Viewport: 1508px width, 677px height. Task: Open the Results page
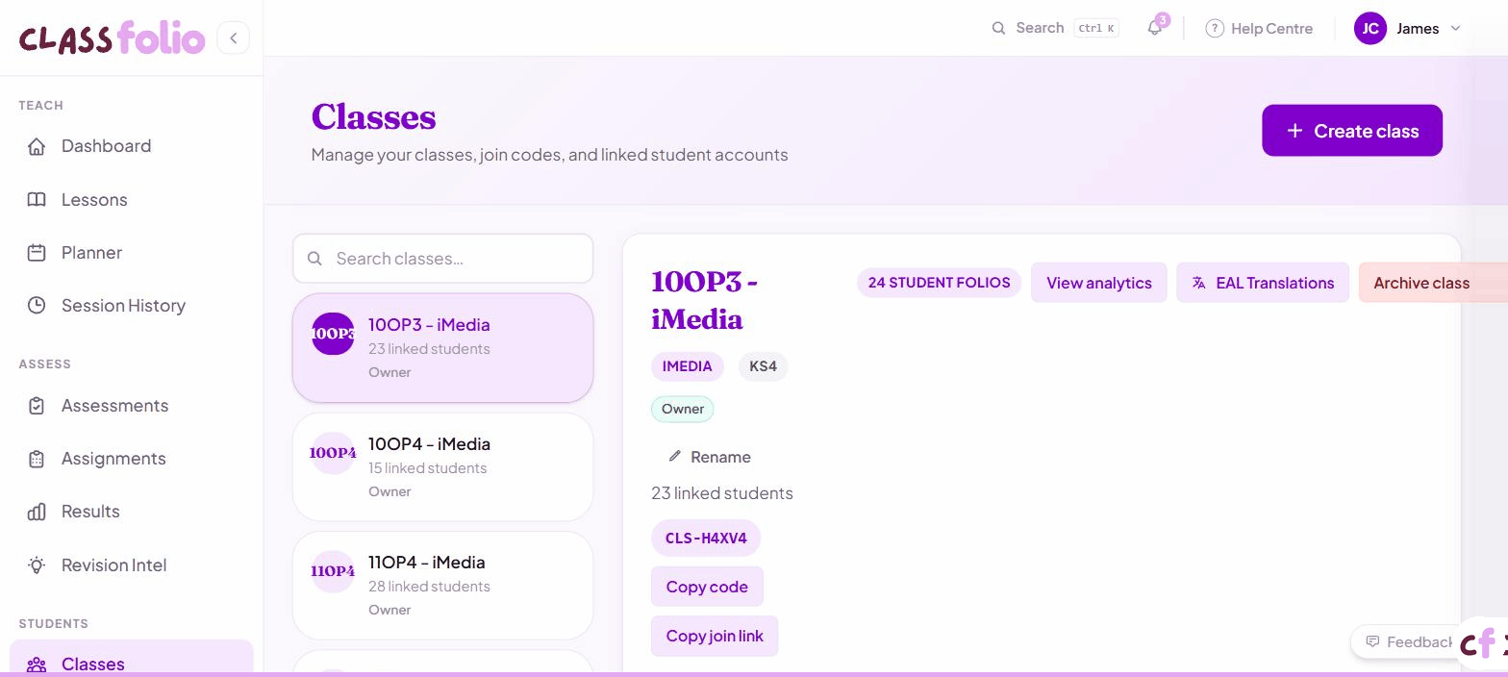(131, 512)
